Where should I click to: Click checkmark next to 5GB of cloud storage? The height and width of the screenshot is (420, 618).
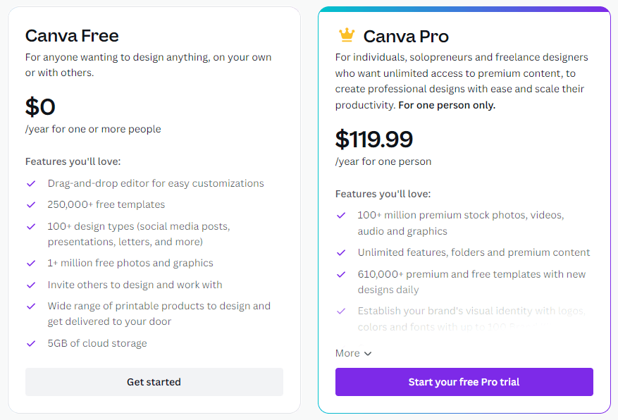31,344
